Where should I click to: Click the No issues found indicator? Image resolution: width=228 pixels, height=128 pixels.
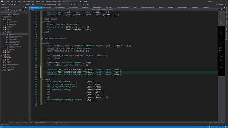click(41, 122)
